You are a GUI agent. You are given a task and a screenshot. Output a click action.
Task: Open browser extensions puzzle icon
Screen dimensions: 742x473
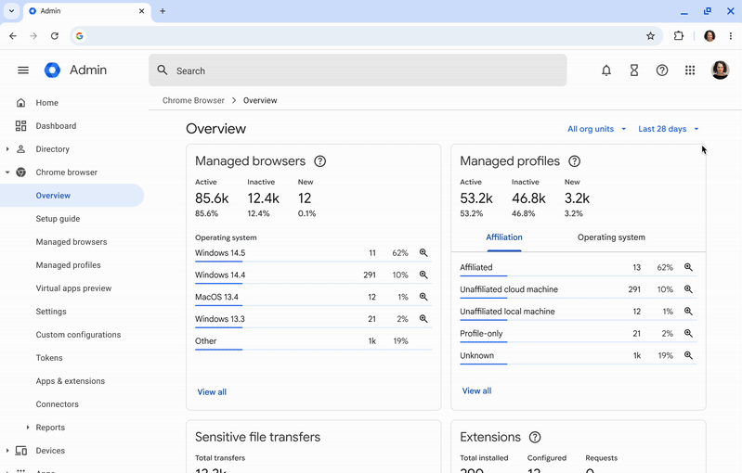pos(679,36)
